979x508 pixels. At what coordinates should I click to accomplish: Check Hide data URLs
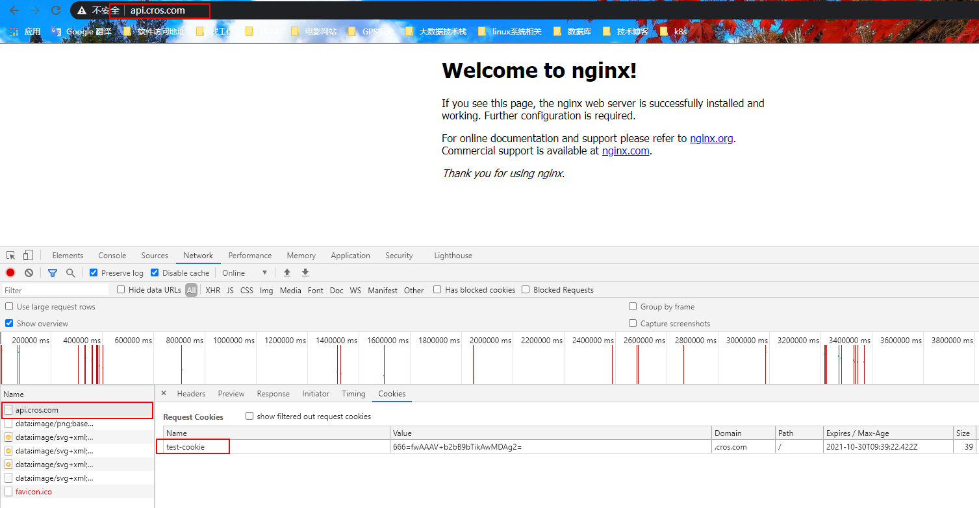coord(121,289)
